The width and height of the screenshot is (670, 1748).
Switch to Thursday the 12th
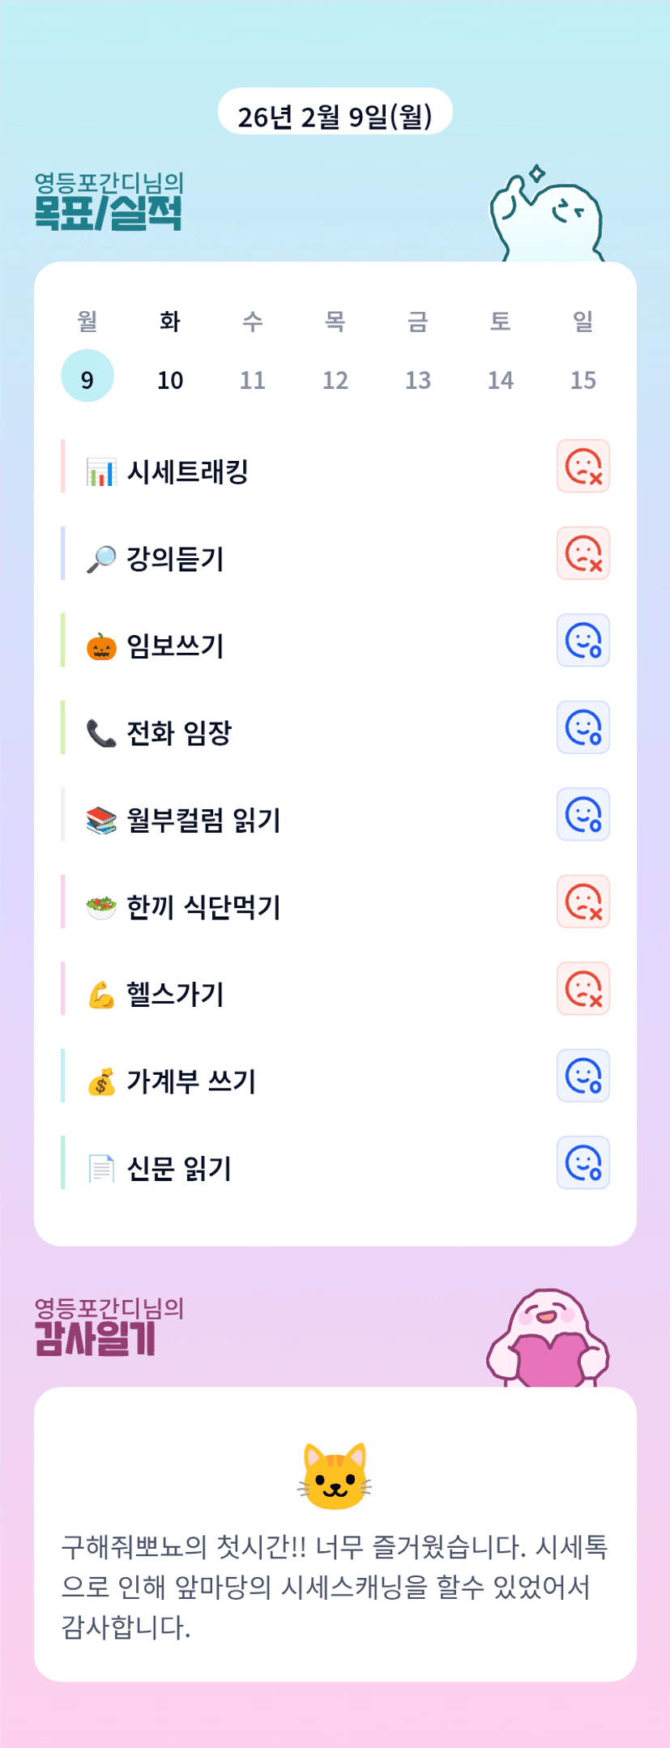coord(335,379)
